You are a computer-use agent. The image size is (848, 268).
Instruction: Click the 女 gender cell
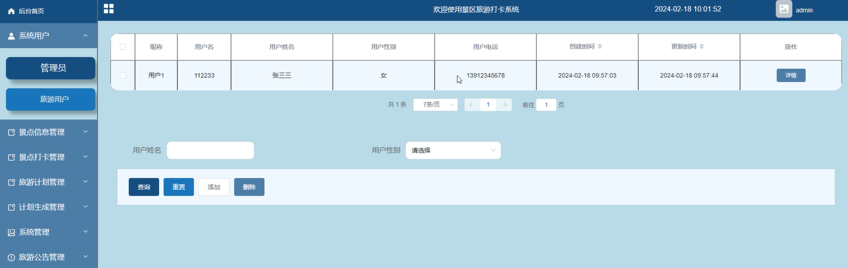pos(384,75)
